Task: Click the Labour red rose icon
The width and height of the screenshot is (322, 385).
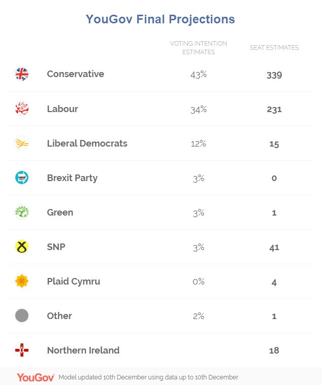Action: click(22, 109)
